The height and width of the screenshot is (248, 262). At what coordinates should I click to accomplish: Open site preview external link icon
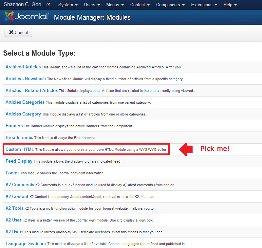[48, 5]
